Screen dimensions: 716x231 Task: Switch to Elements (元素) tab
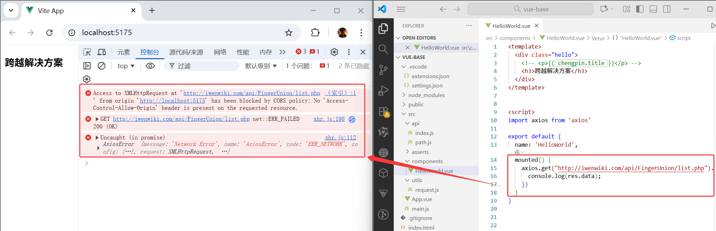[124, 52]
